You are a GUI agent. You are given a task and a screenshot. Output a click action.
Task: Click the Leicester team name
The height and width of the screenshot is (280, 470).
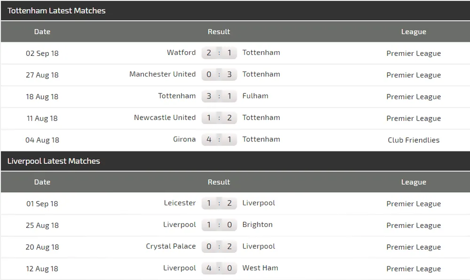pos(180,203)
